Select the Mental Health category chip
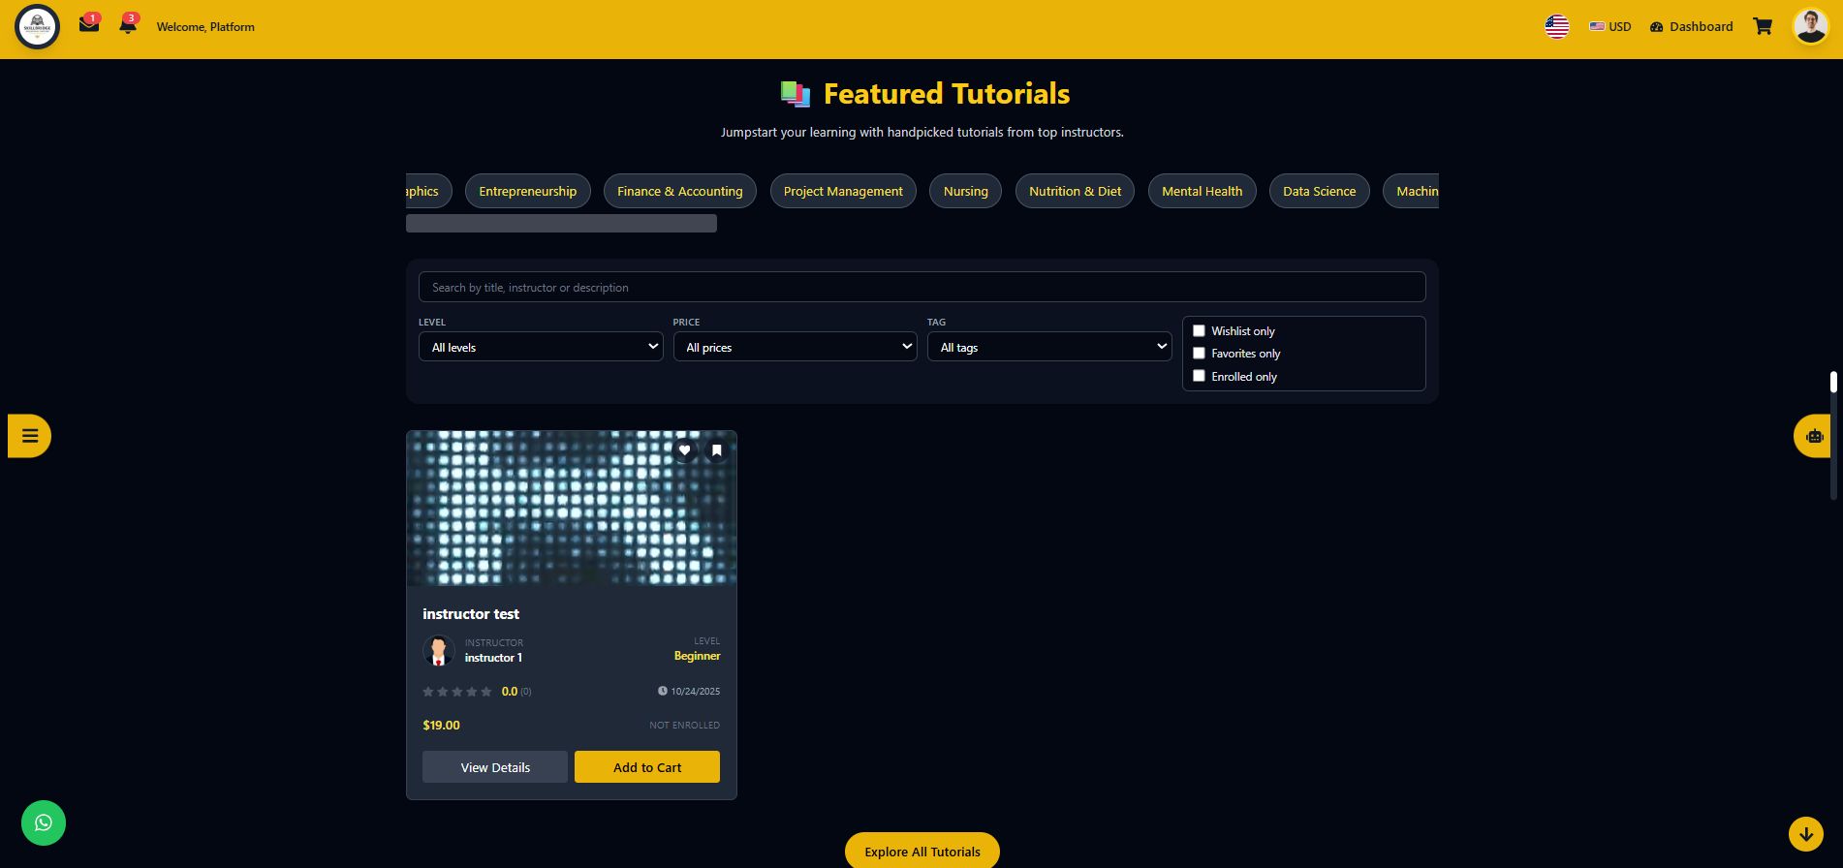 (1202, 191)
